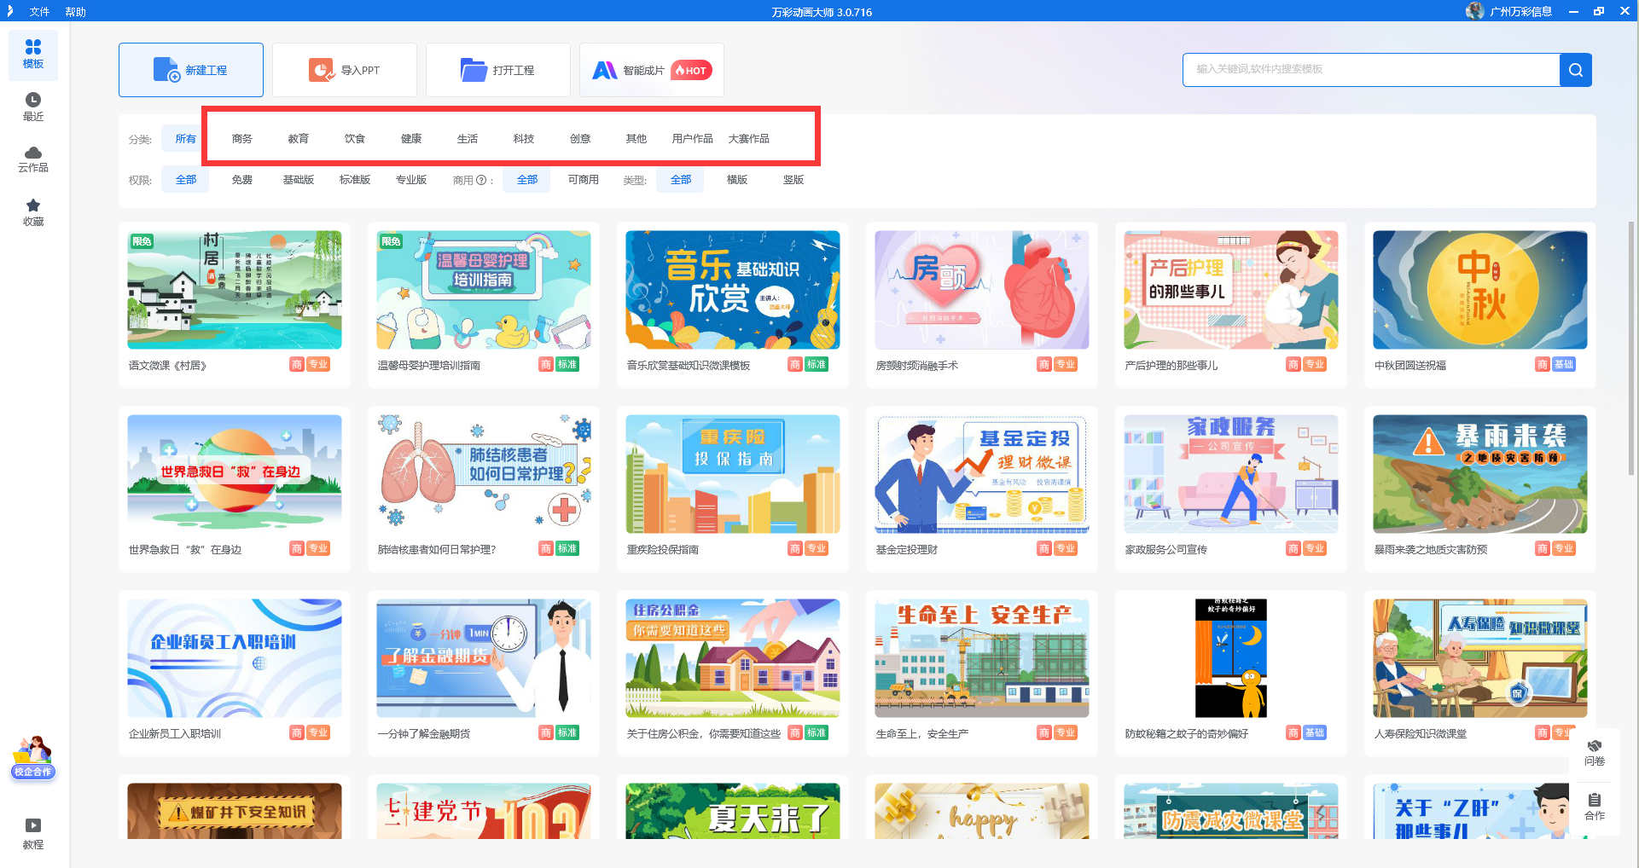This screenshot has height=868, width=1639.
Task: Open the 收藏 favorites star icon
Action: coord(33,212)
